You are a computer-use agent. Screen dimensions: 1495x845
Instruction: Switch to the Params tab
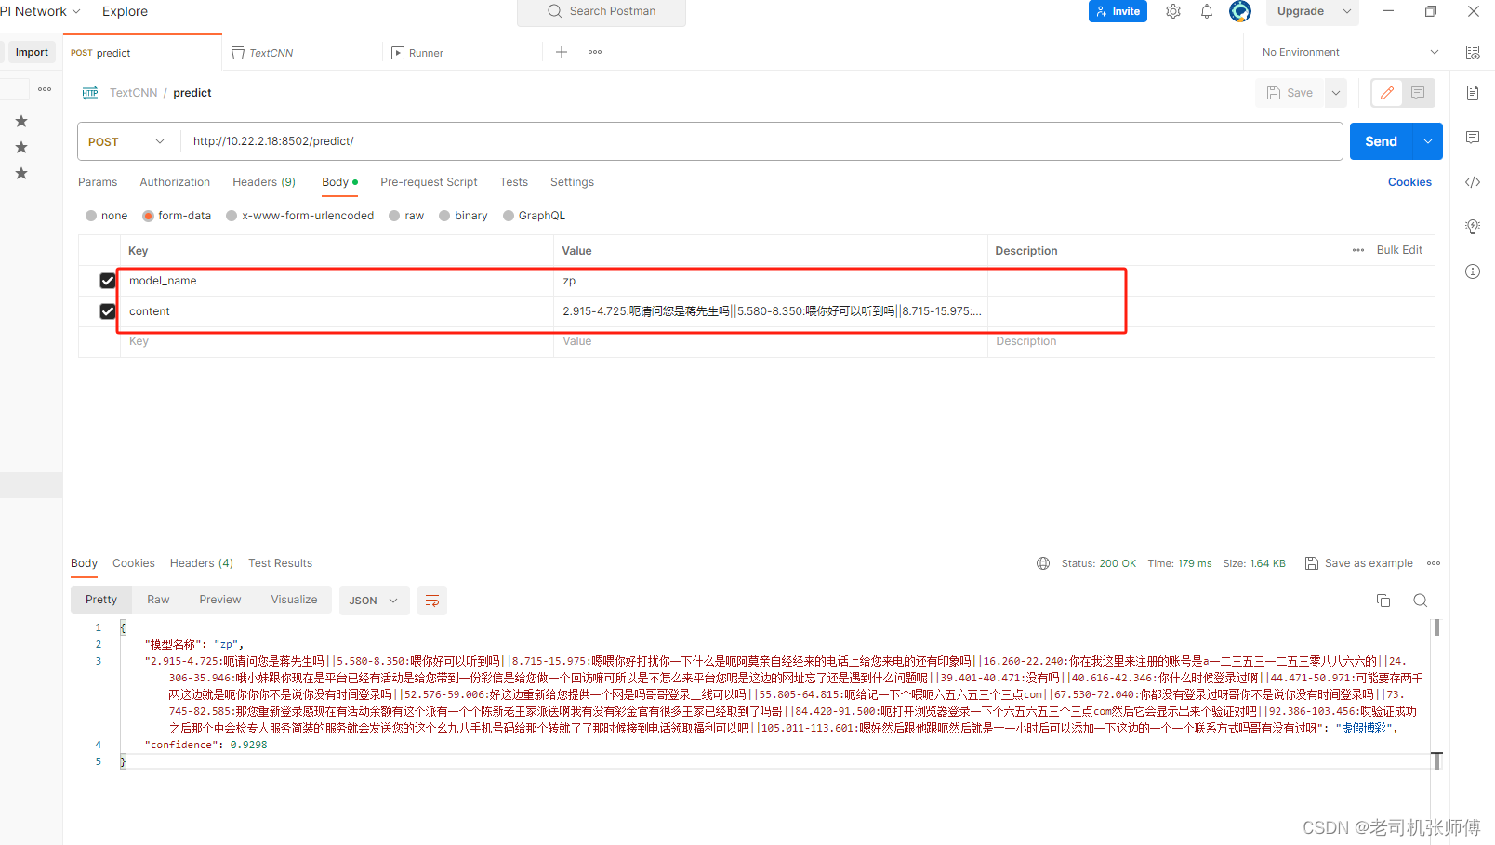pos(98,182)
